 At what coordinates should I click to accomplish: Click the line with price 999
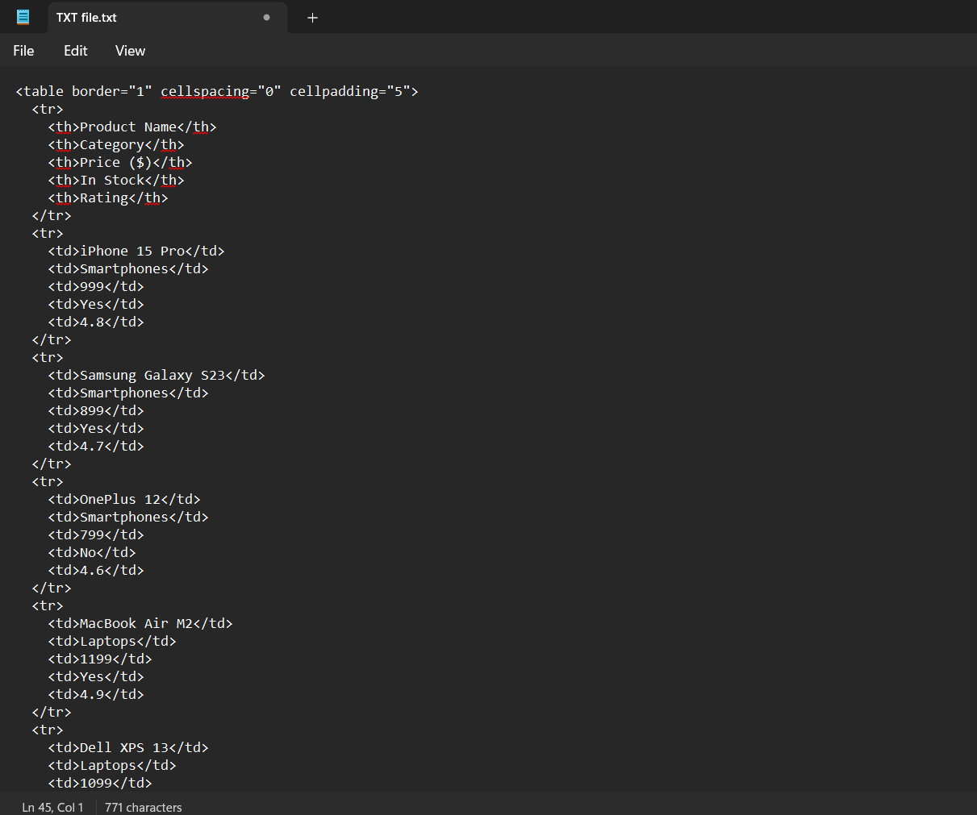pos(96,286)
